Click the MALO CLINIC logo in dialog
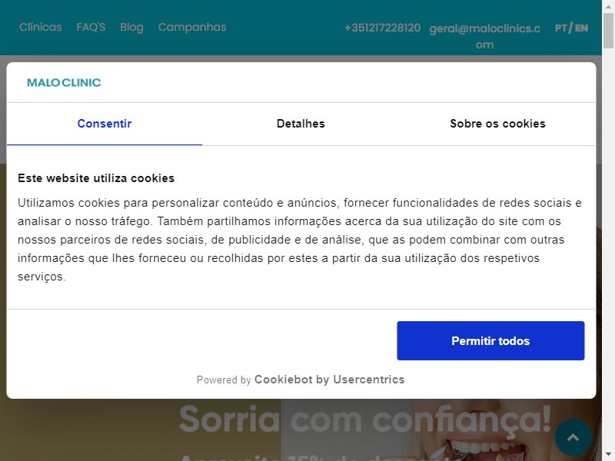 pyautogui.click(x=64, y=82)
